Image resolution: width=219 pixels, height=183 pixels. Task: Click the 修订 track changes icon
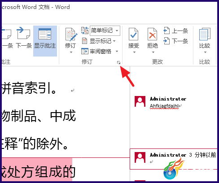click(x=71, y=35)
